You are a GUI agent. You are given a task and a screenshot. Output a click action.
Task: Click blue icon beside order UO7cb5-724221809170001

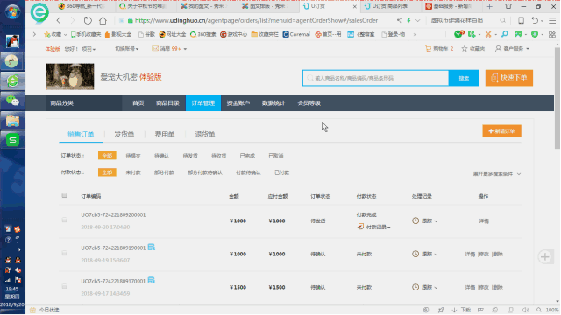coord(152,280)
